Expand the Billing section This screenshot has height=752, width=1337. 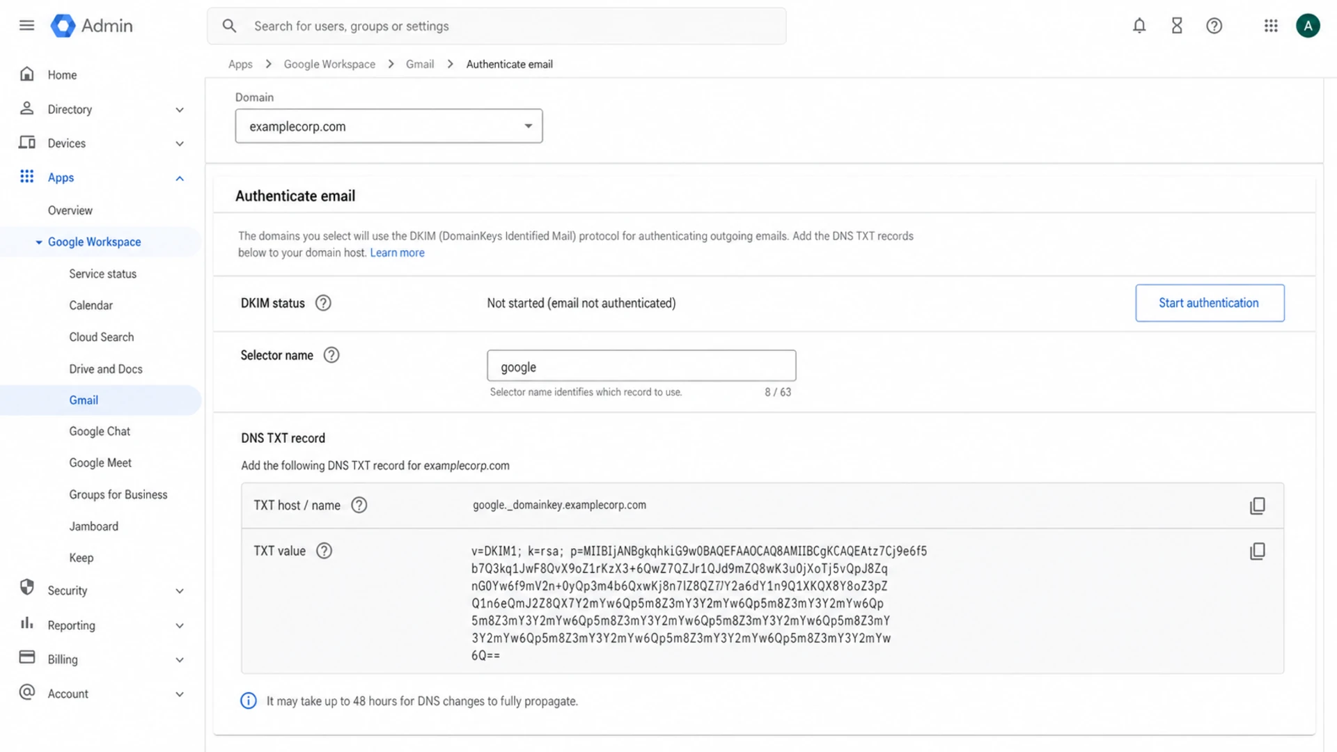(180, 660)
